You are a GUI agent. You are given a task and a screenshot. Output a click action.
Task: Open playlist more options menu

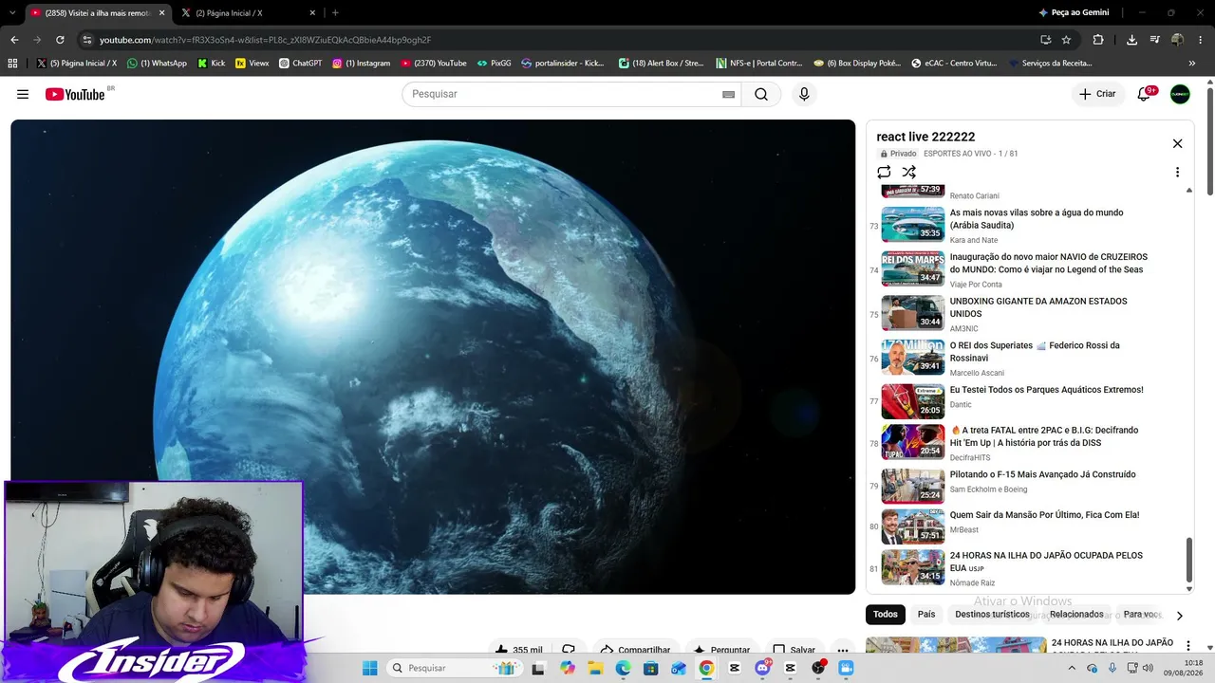(1177, 172)
